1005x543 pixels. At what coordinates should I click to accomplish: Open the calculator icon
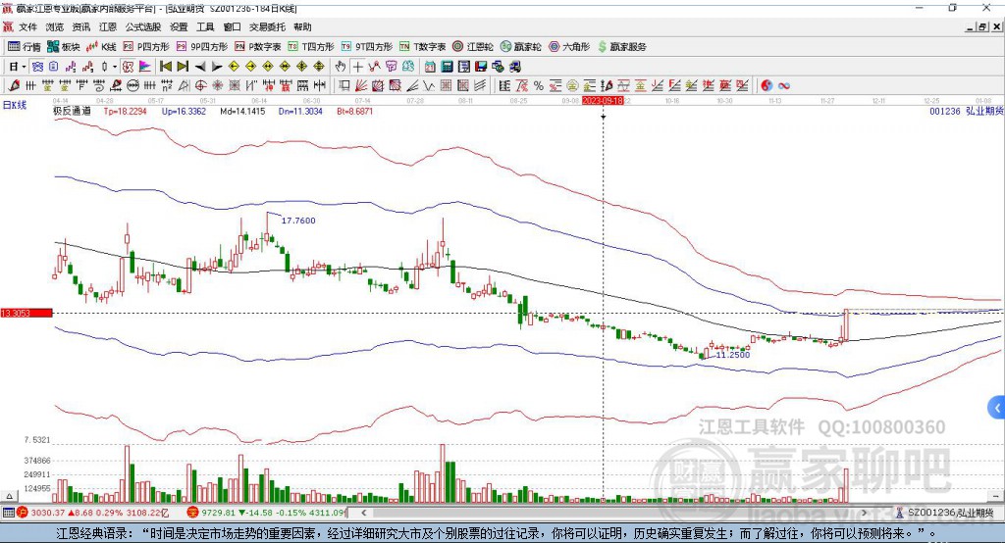447,67
